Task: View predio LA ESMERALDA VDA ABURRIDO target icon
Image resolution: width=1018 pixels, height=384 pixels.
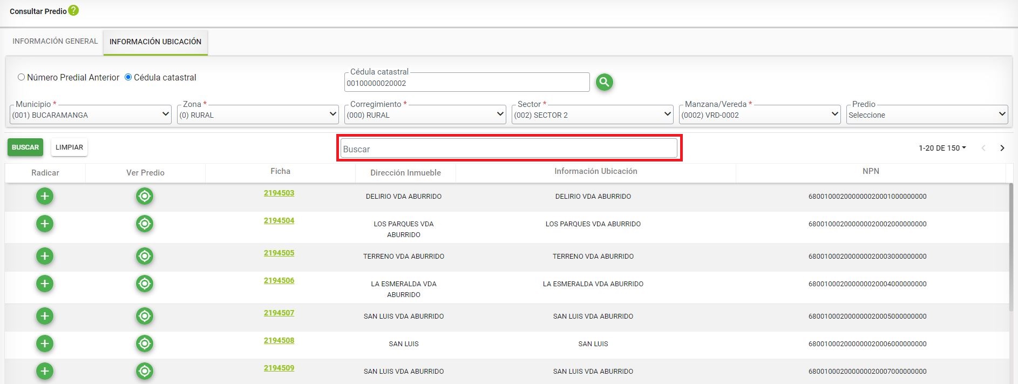Action: (x=145, y=284)
